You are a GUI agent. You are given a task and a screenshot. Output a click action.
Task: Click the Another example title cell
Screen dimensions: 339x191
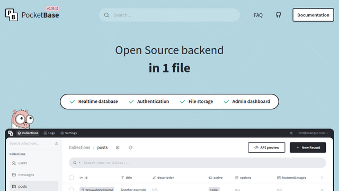tap(133, 189)
